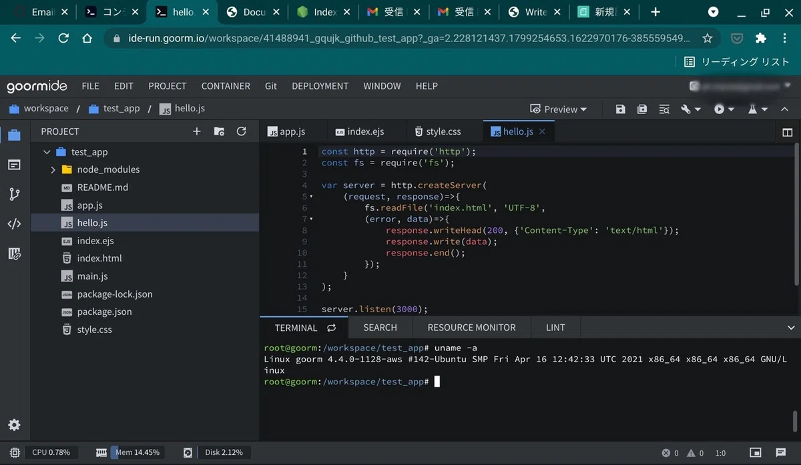Collapse the toolbar with the up chevron
Screen dimensions: 801x465
[785, 109]
